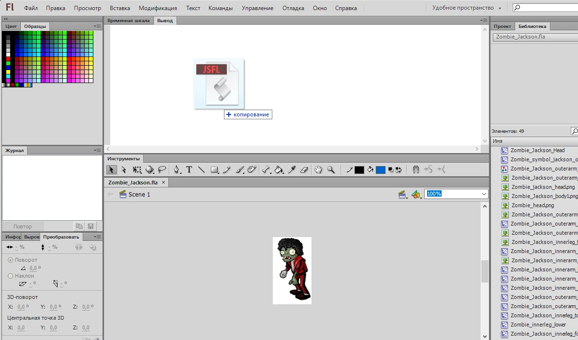578x340 pixels.
Task: Select the Text tool in the tools panel
Action: (189, 170)
